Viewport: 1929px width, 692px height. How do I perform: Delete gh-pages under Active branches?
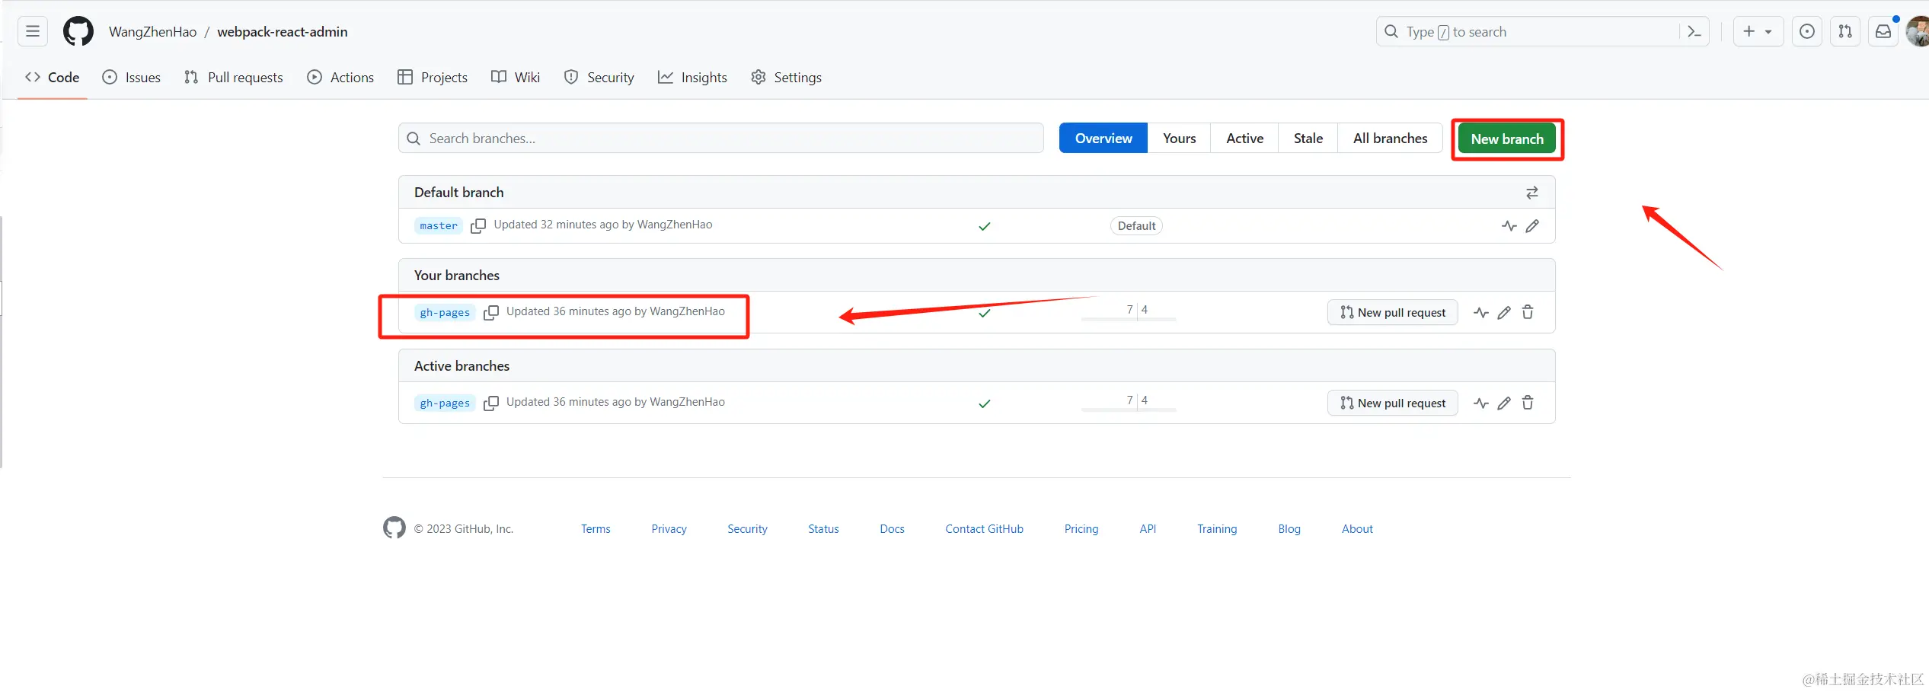tap(1528, 403)
